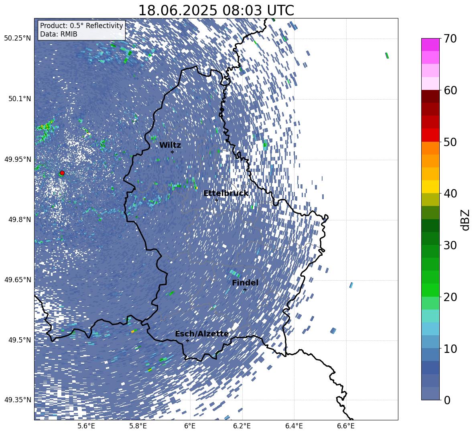Click the yellow colorbar segment at 40
The width and height of the screenshot is (475, 434).
pos(430,187)
